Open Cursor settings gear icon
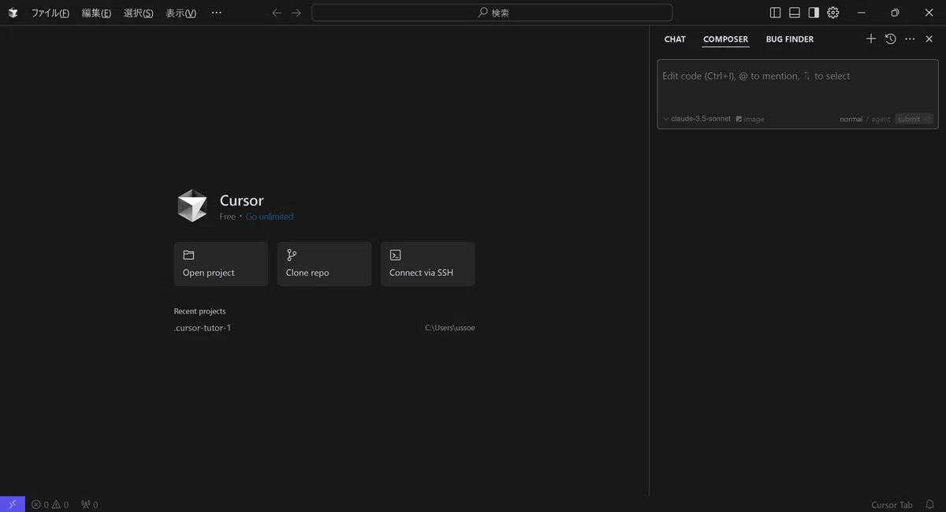 pyautogui.click(x=833, y=13)
